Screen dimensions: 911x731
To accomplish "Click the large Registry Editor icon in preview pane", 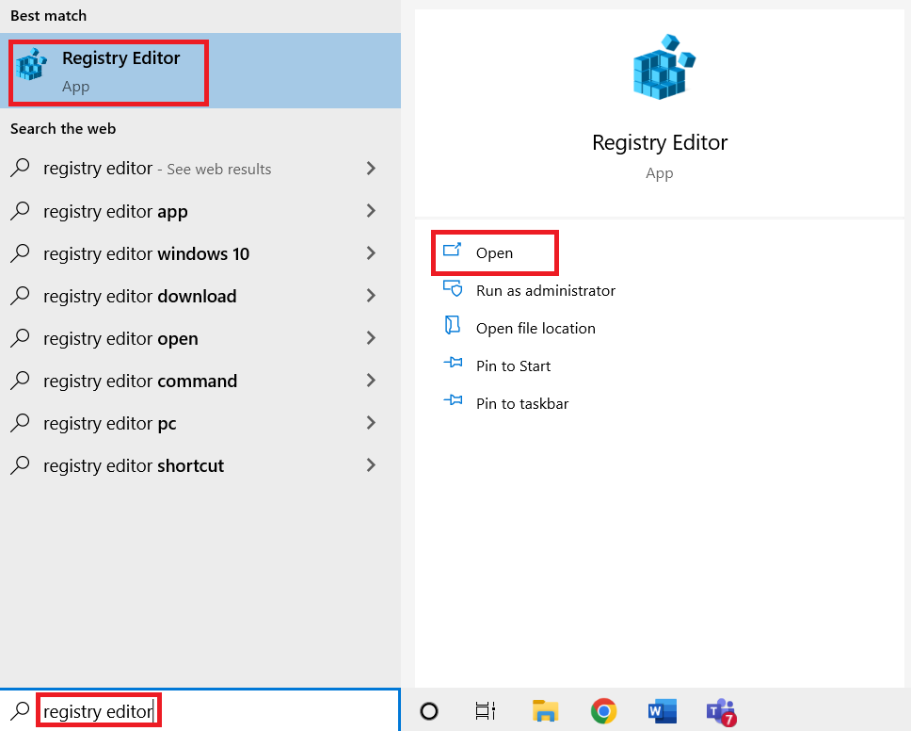I will [x=659, y=68].
